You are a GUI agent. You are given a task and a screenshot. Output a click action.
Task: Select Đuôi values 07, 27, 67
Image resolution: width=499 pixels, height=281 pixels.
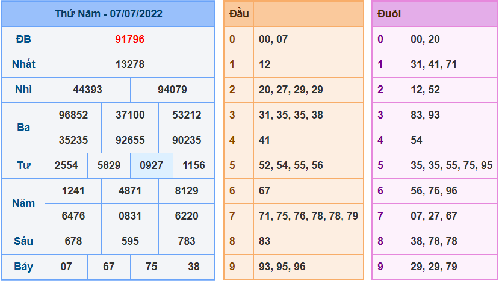(434, 216)
